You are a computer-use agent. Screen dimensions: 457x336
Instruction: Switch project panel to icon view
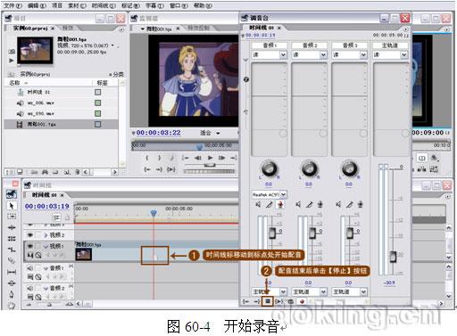(20, 172)
